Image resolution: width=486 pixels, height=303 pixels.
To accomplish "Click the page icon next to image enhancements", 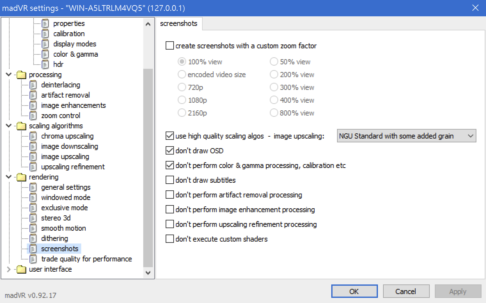I will [33, 105].
